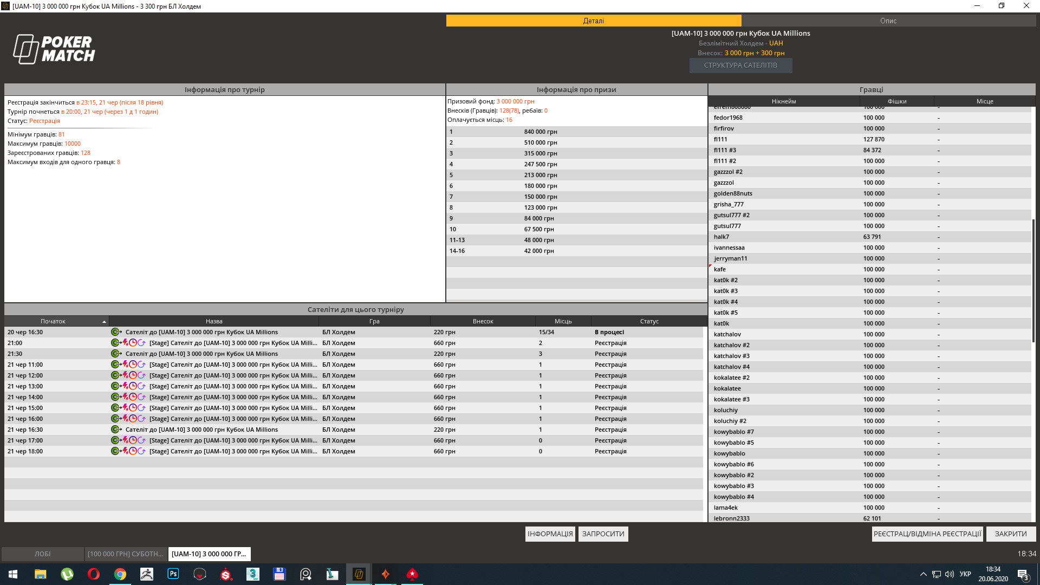
Task: Click the Статус column header
Action: click(x=649, y=321)
